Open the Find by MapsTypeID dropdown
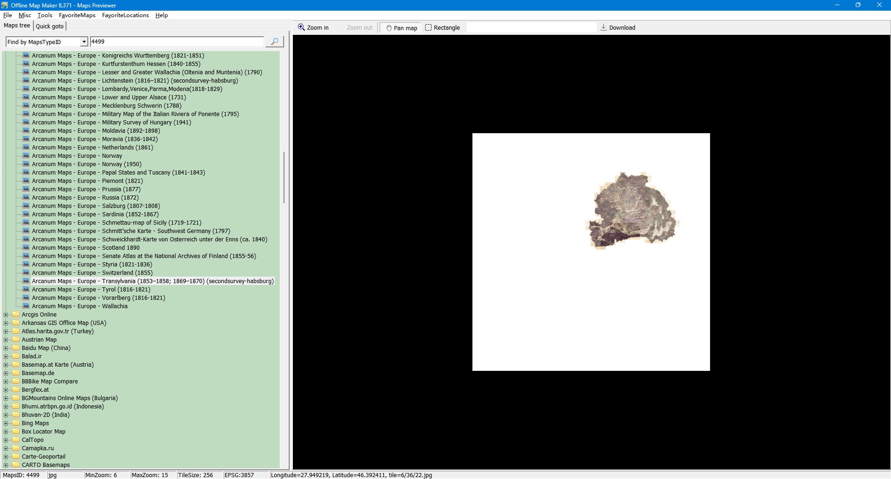This screenshot has width=891, height=479. click(84, 42)
